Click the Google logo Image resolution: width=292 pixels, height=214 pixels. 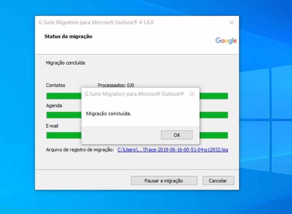226,40
